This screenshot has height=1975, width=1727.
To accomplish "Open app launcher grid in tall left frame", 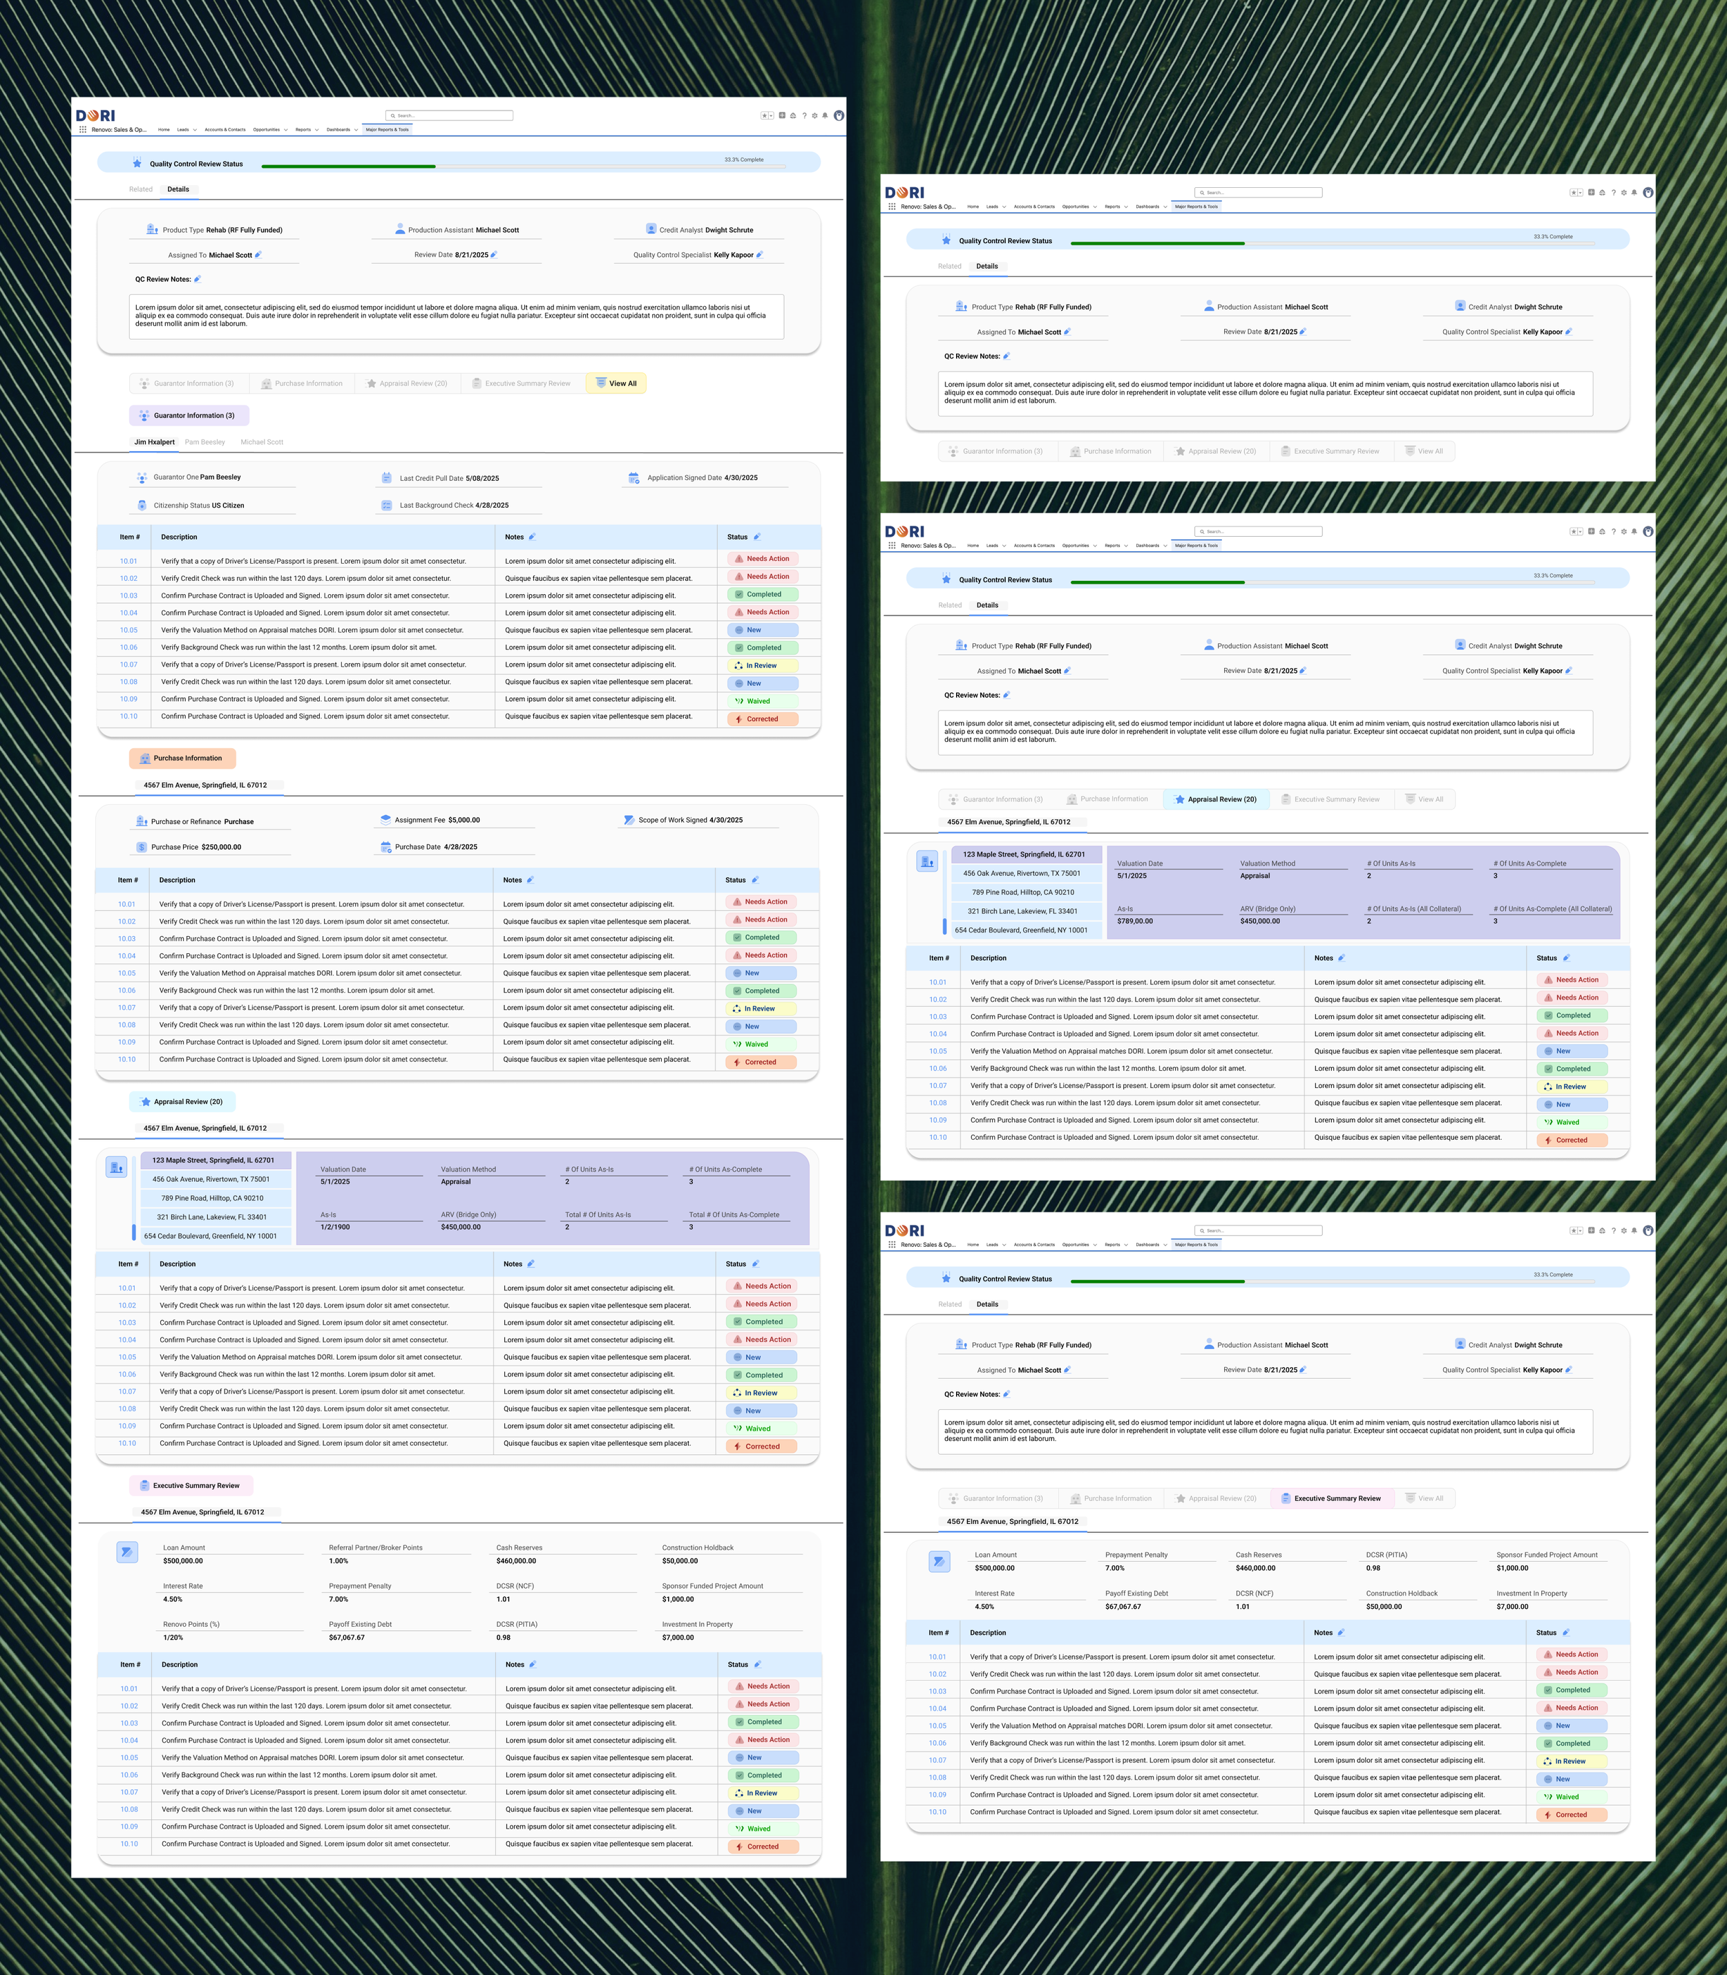I will (83, 129).
